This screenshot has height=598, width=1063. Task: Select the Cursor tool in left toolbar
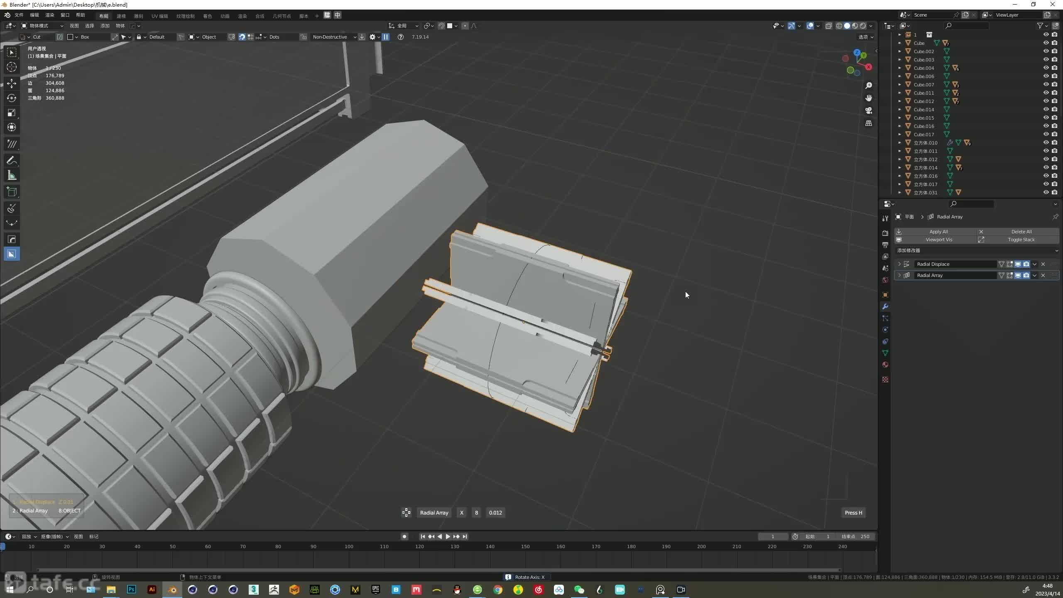click(12, 67)
